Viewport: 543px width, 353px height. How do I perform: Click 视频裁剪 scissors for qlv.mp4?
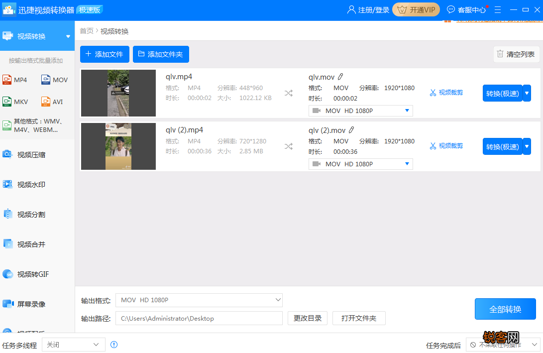446,93
